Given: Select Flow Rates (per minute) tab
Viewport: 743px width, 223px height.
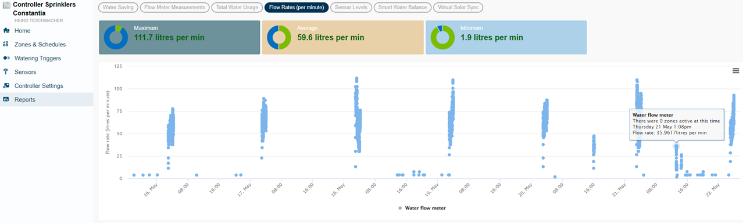Looking at the screenshot, I should 296,8.
